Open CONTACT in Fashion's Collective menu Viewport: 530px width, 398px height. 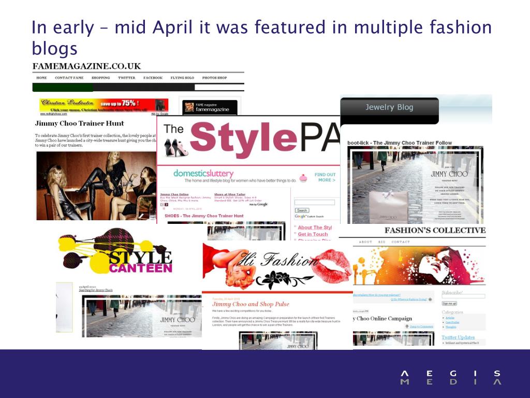401,242
